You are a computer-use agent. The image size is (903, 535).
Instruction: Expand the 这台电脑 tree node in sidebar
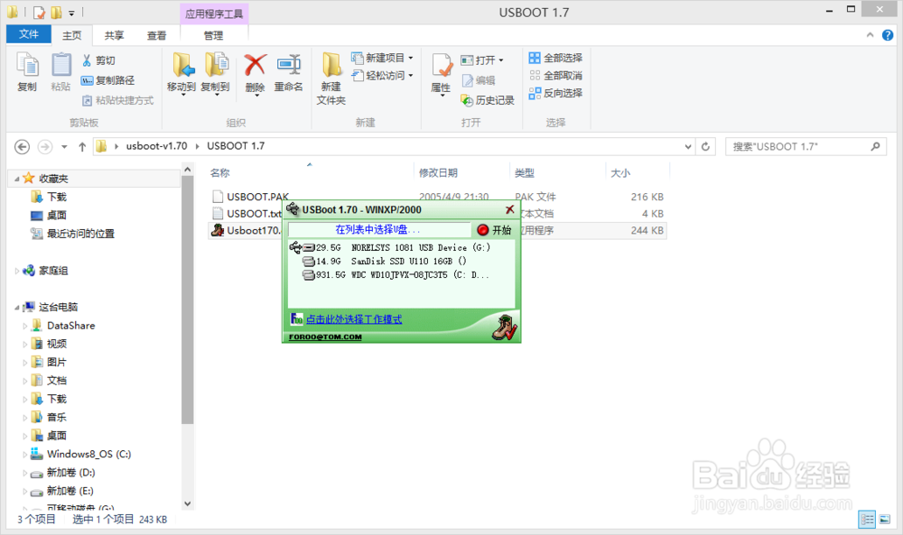[17, 306]
